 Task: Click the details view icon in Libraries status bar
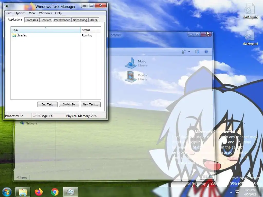pyautogui.click(x=205, y=176)
